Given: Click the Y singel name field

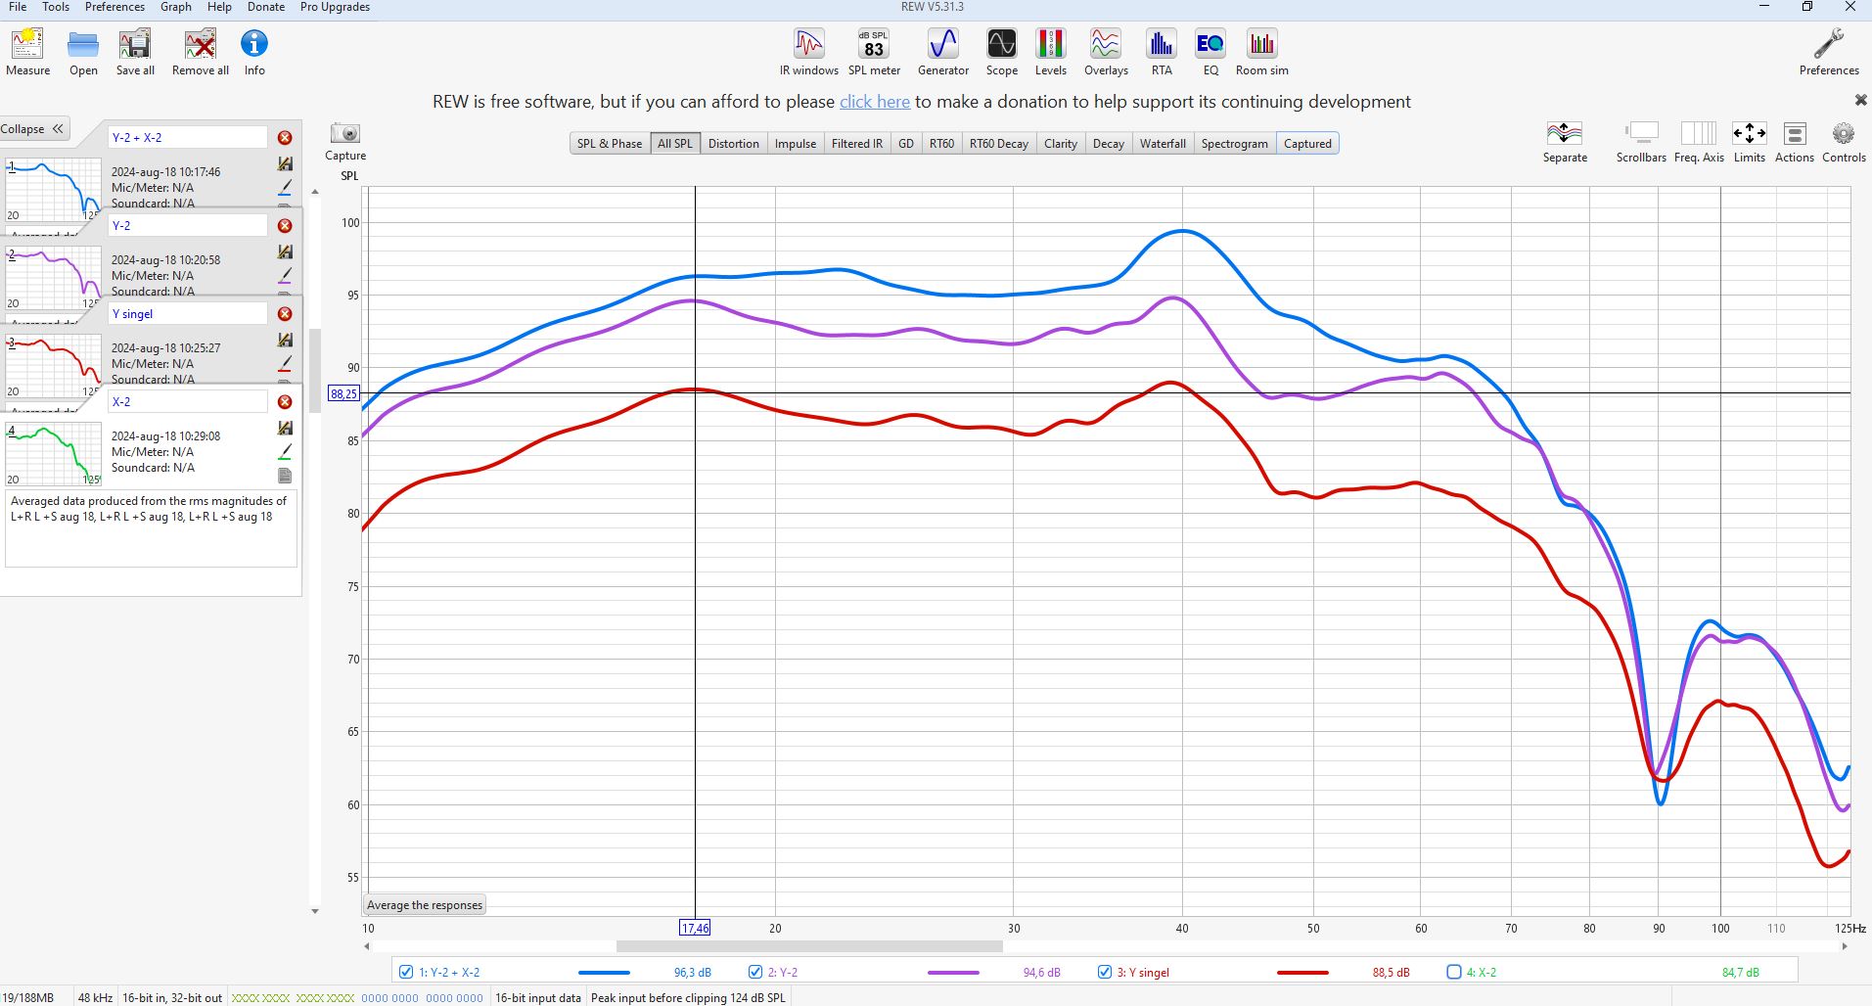Looking at the screenshot, I should tap(187, 314).
